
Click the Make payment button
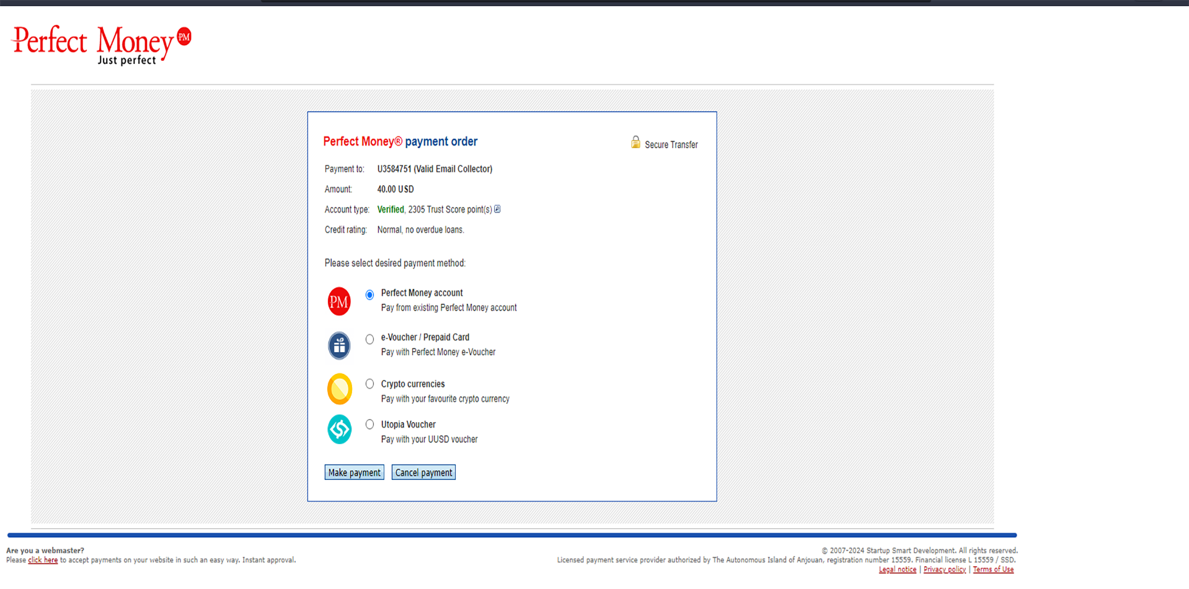click(355, 472)
